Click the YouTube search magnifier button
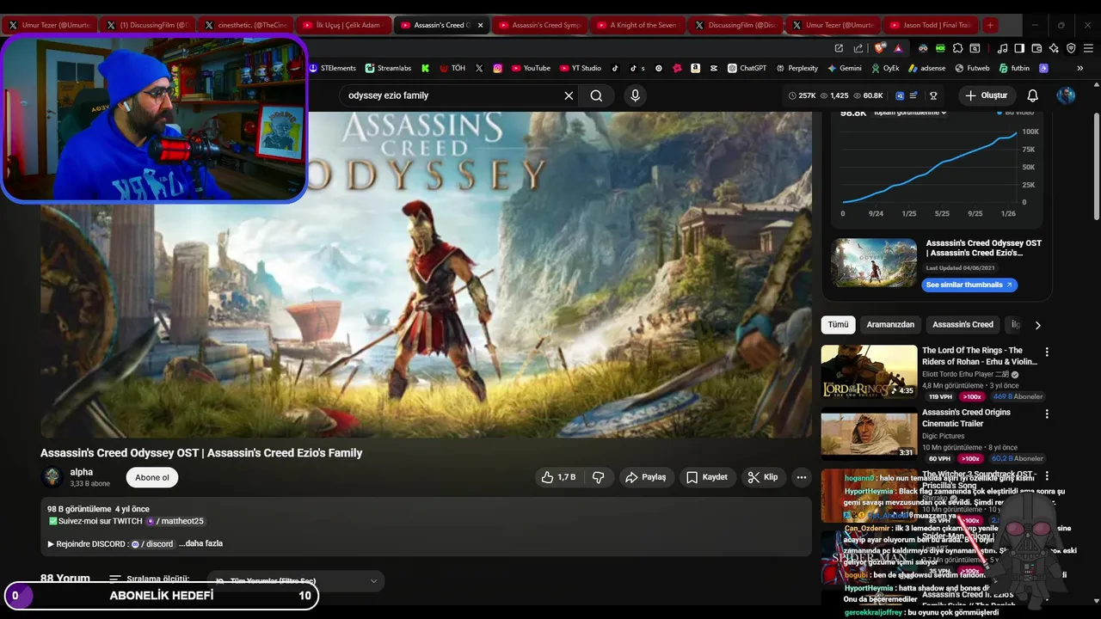This screenshot has height=619, width=1101. tap(596, 95)
